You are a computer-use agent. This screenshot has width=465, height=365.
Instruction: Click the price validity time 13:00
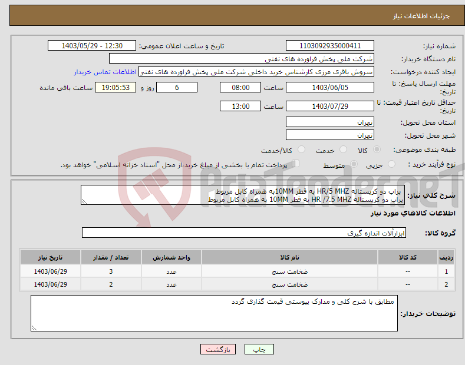(240, 106)
